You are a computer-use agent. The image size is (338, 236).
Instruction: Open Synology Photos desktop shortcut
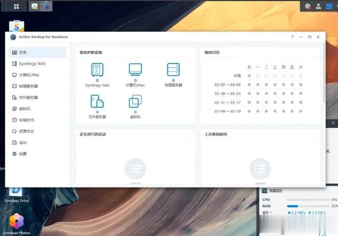16,224
